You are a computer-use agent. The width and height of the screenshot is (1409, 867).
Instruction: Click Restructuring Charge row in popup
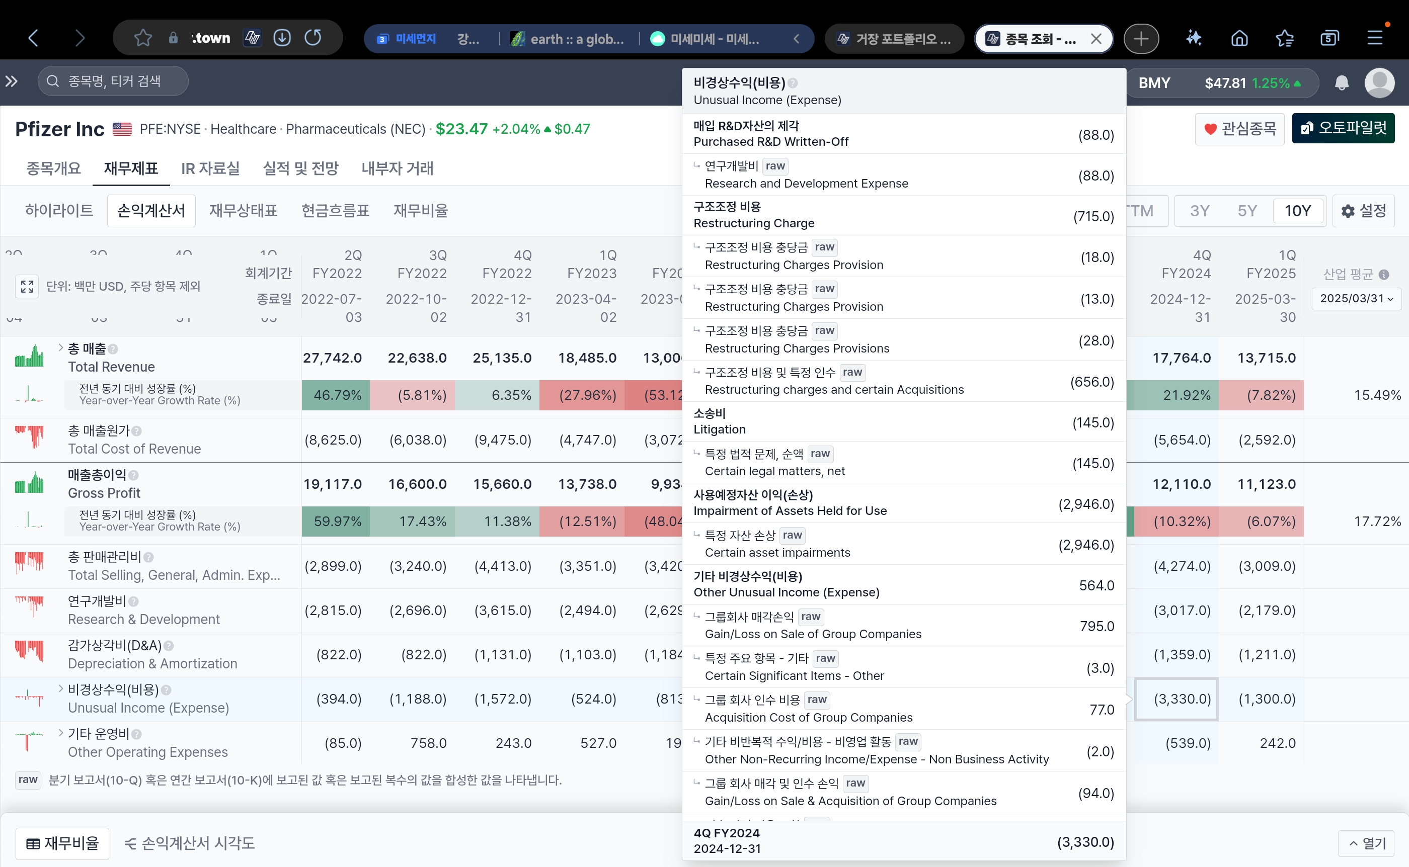coord(904,216)
